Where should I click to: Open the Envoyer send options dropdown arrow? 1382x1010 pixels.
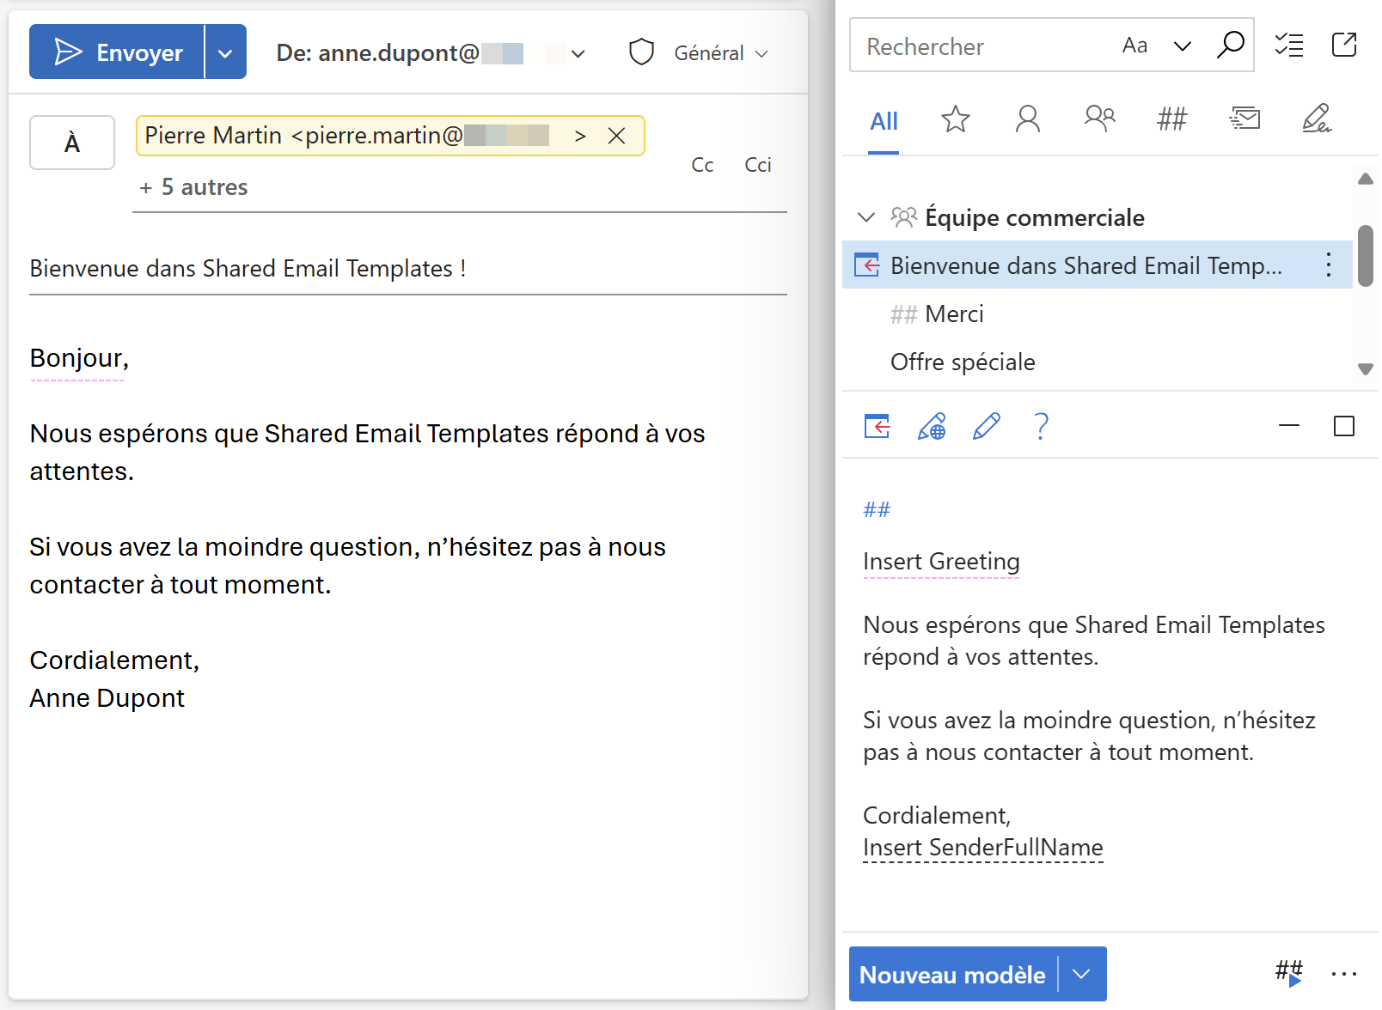pos(225,52)
